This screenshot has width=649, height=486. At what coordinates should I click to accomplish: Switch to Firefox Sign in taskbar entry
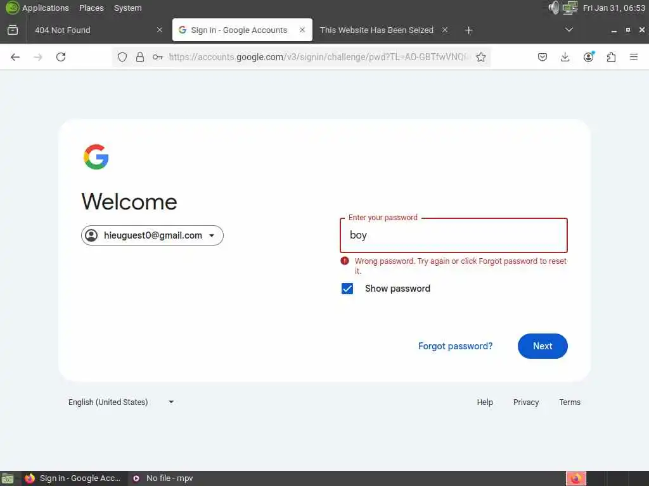click(x=73, y=478)
